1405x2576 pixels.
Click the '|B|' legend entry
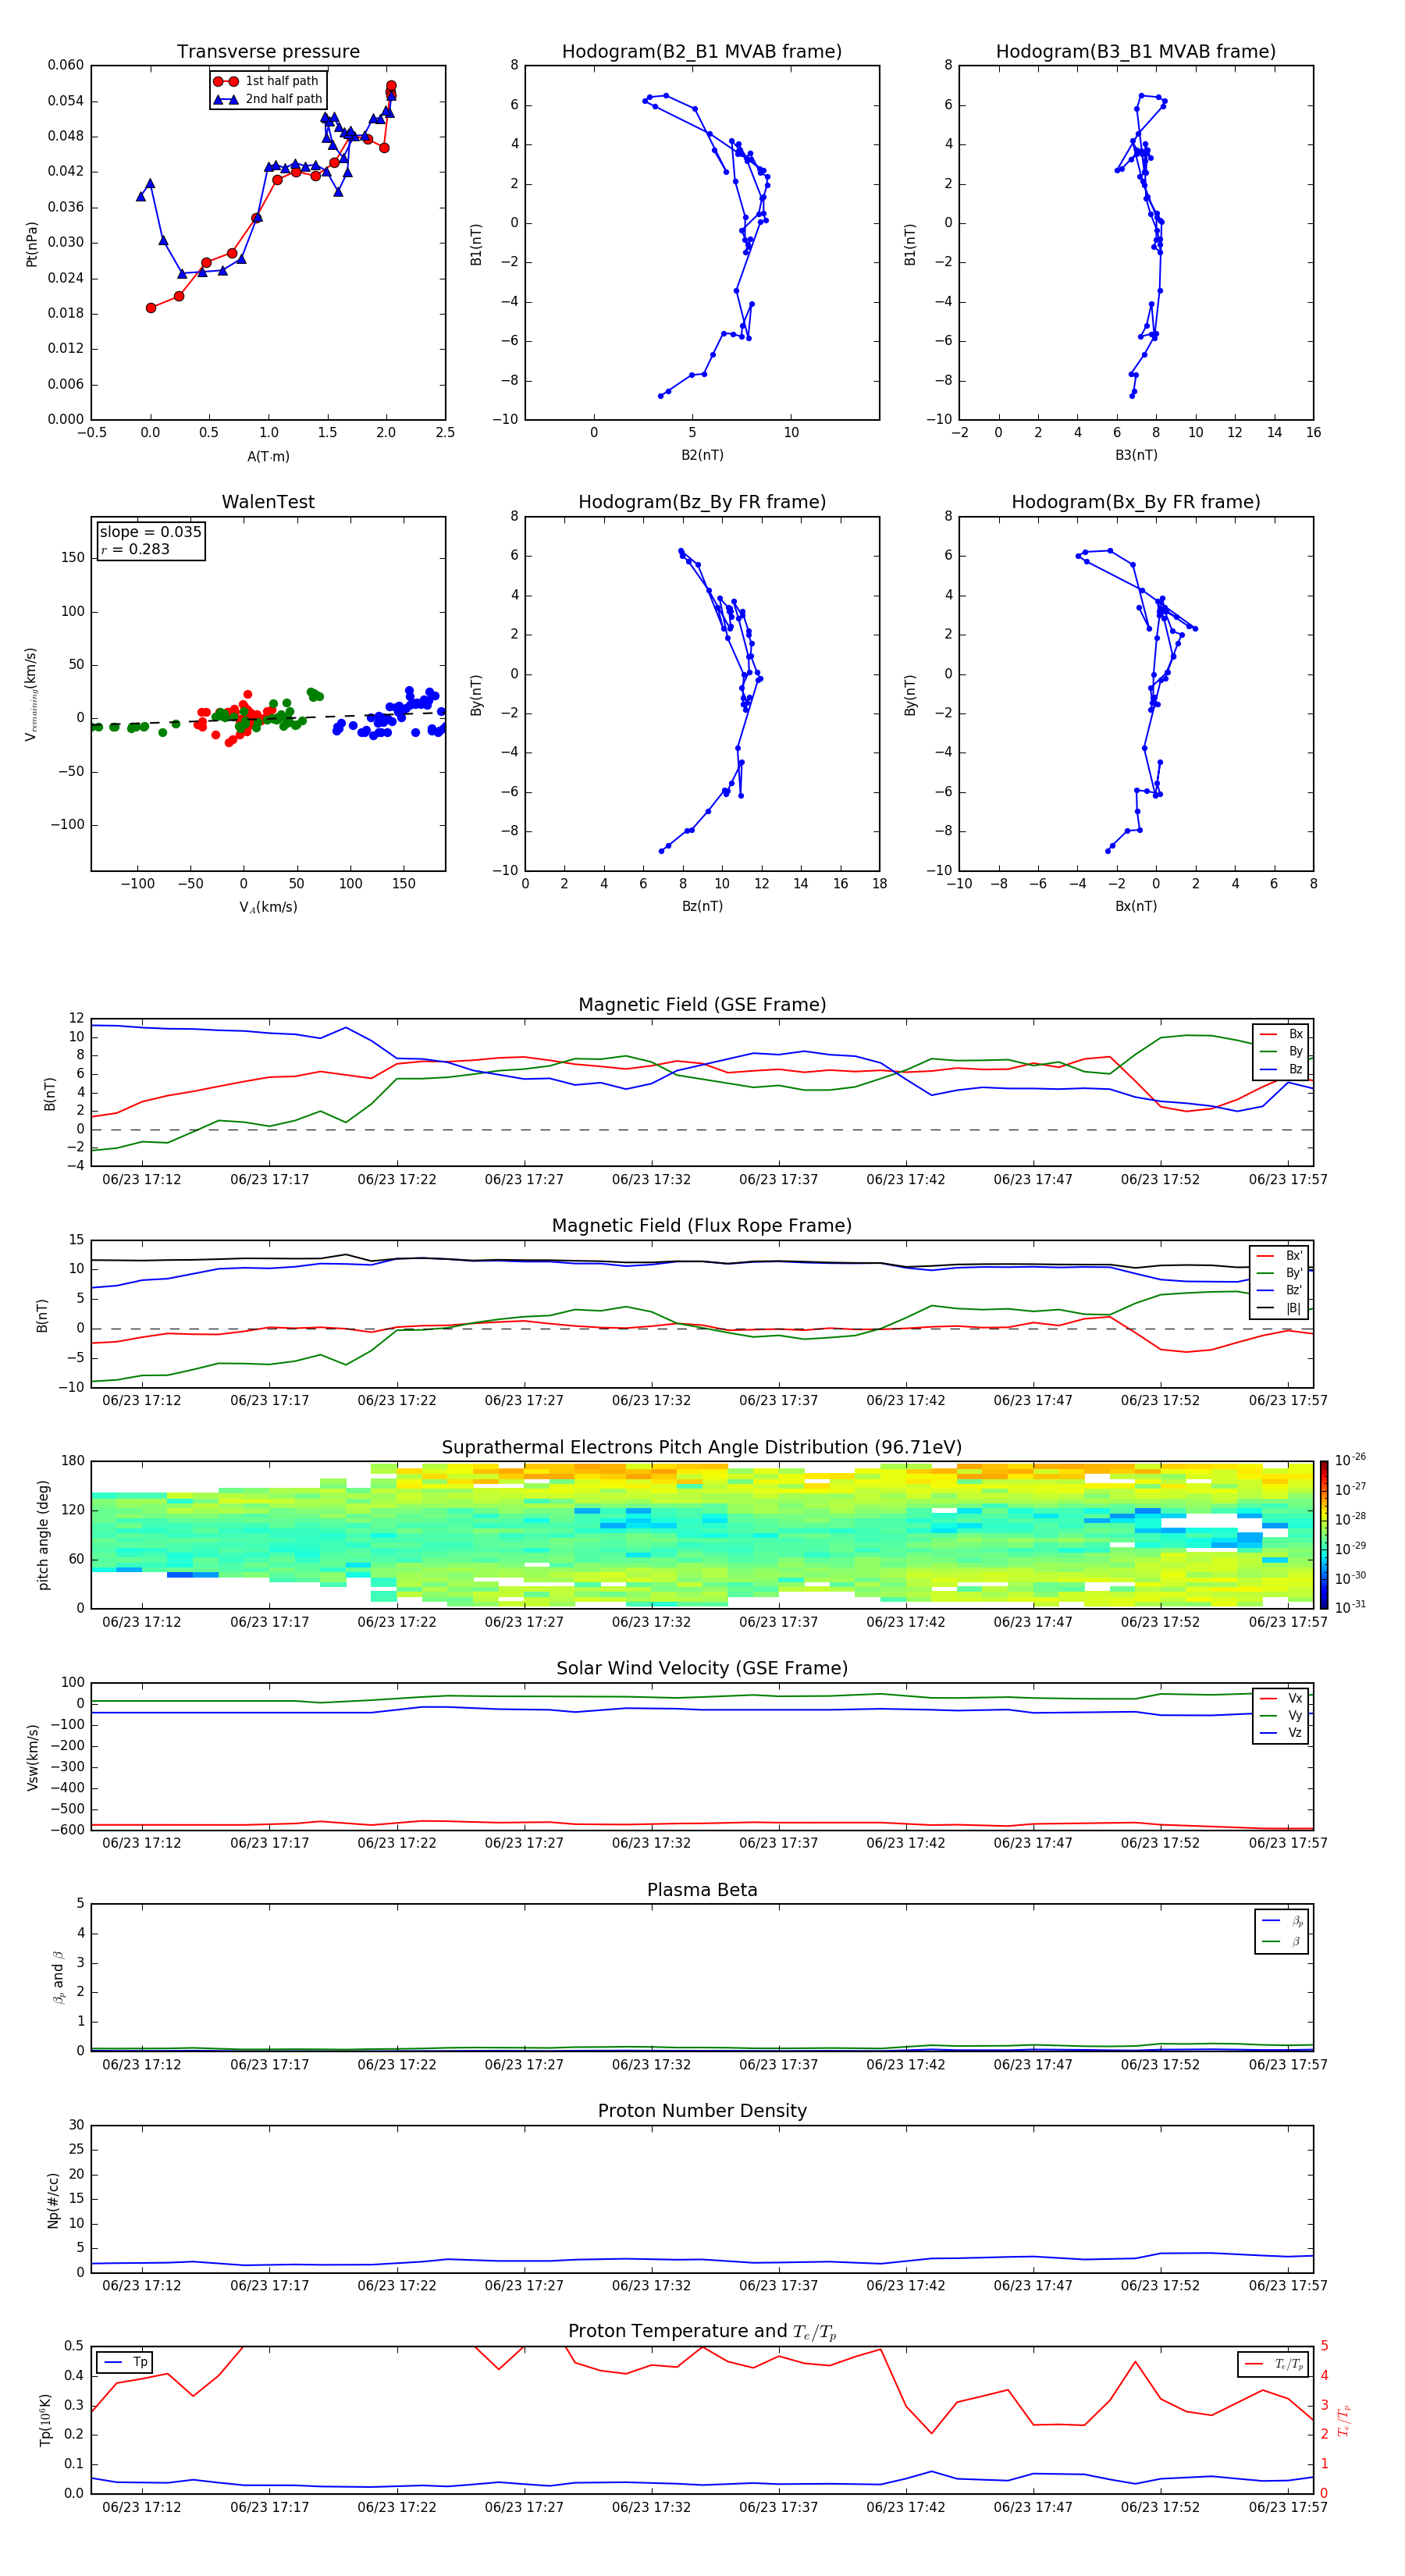[1281, 1308]
